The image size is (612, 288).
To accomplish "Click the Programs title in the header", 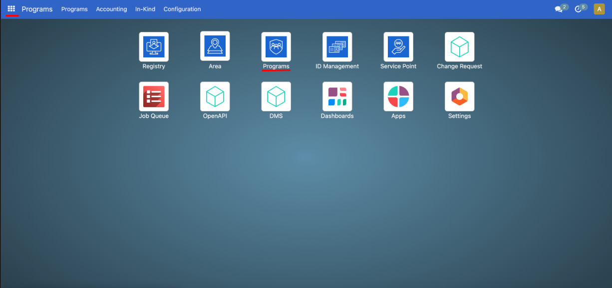I will point(37,9).
